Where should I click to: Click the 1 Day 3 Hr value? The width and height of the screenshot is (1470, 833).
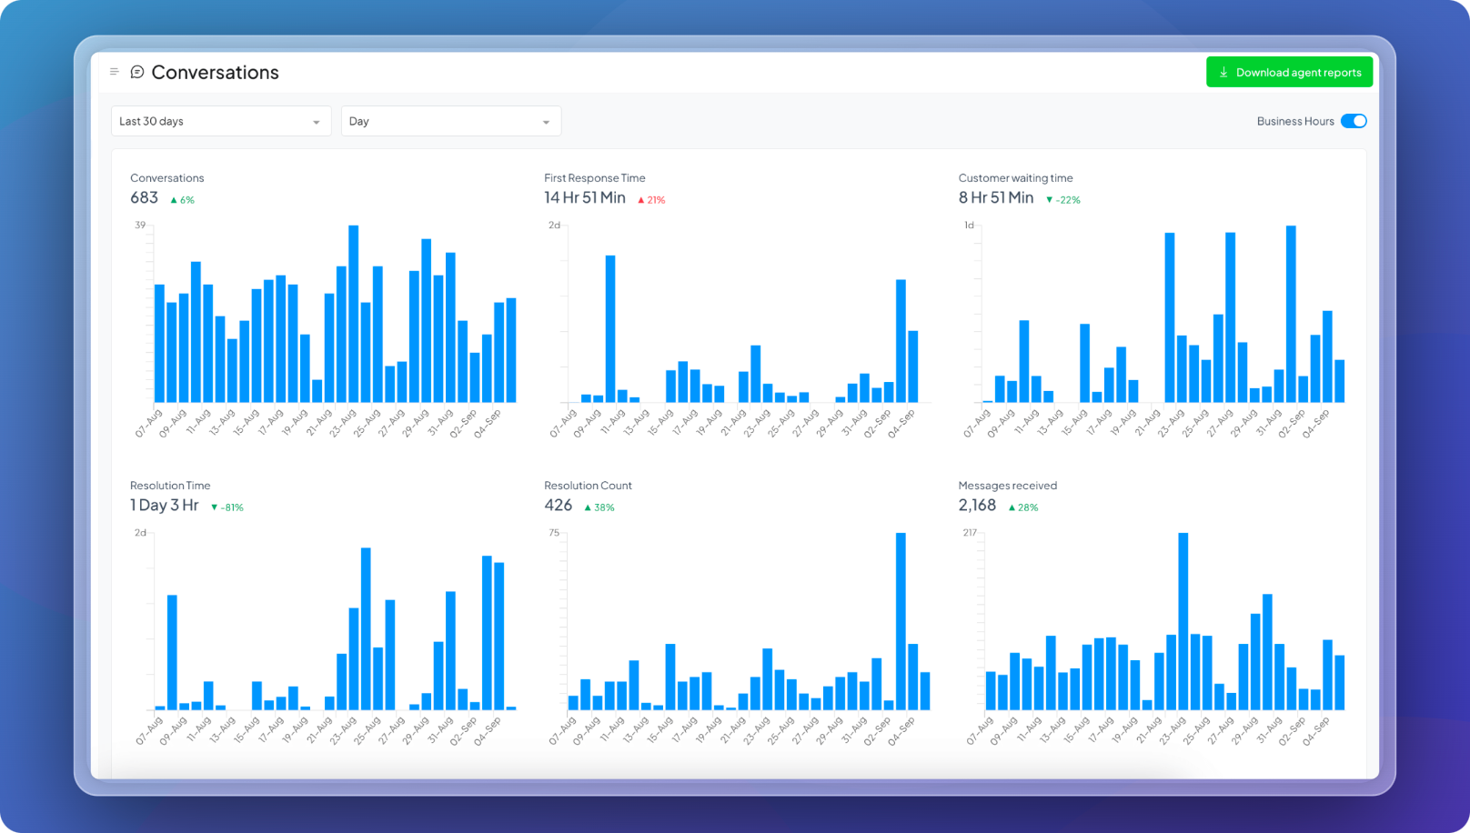point(165,506)
